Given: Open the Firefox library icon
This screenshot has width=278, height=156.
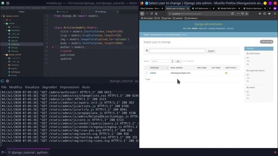Looking at the screenshot, I should (x=260, y=13).
